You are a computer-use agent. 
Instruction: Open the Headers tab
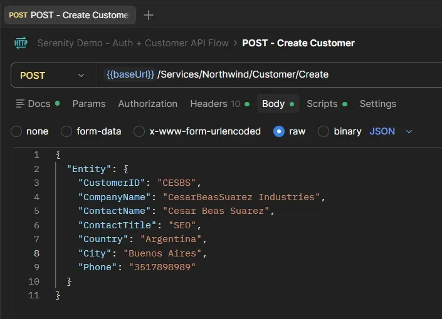(220, 104)
